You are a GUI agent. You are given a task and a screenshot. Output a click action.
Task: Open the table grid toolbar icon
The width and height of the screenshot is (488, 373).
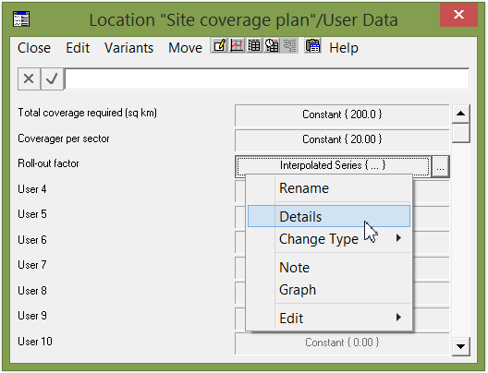(254, 46)
